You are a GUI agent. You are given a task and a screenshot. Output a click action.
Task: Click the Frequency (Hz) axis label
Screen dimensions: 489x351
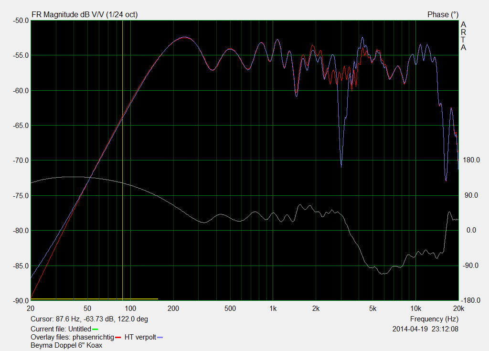coord(434,319)
